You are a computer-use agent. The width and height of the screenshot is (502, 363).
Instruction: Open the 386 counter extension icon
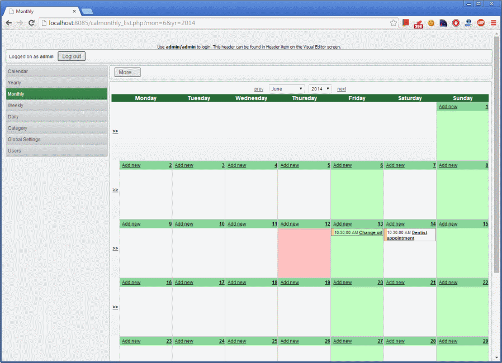(419, 23)
